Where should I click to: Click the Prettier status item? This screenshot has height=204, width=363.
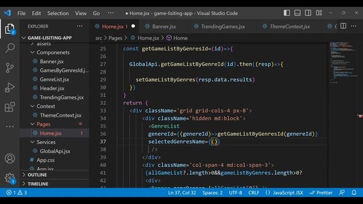(x=321, y=193)
